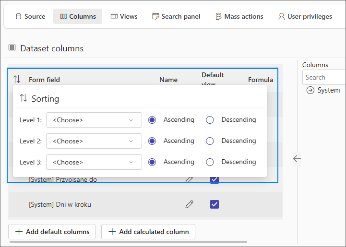Click the [System] Dni w kroku text

(x=60, y=204)
